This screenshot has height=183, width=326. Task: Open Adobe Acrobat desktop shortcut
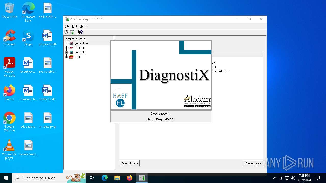point(9,67)
